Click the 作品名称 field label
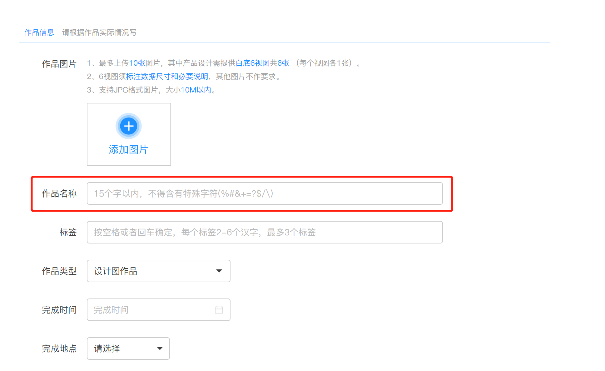Image resolution: width=605 pixels, height=371 pixels. (x=59, y=193)
